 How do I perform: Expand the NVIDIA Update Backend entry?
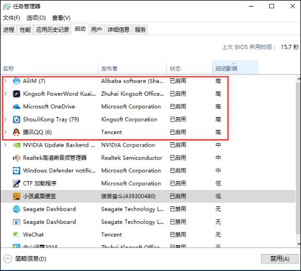(5, 145)
